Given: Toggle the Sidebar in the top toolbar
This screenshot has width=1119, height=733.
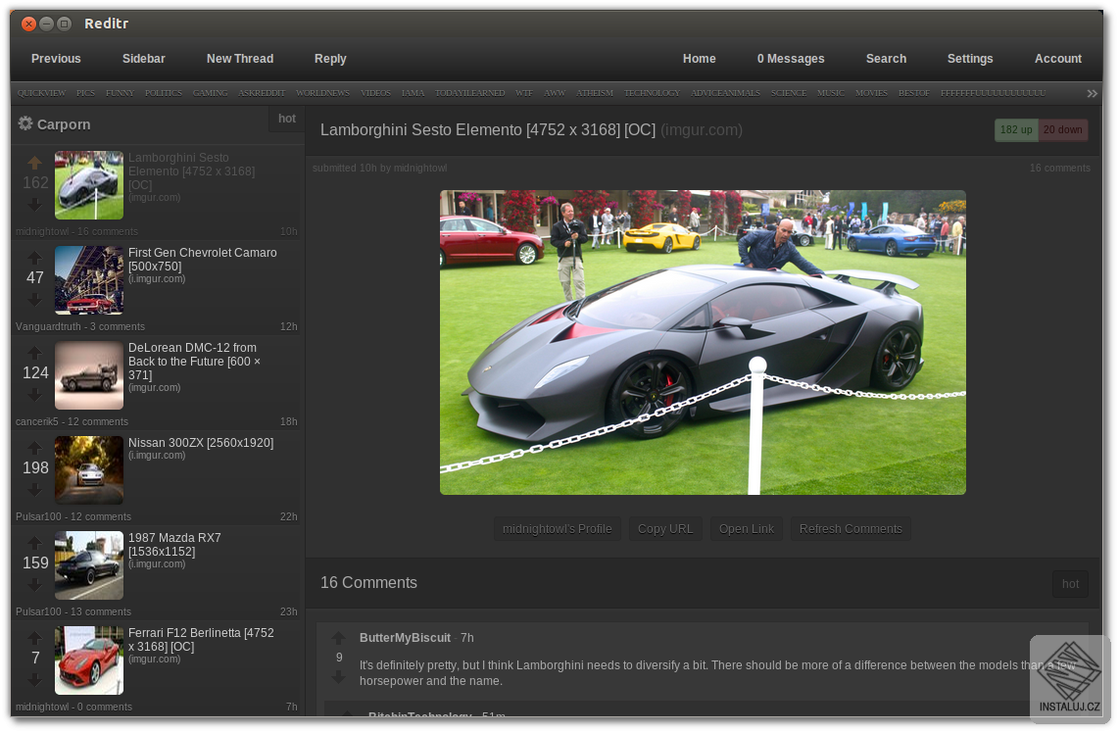Looking at the screenshot, I should pyautogui.click(x=143, y=59).
